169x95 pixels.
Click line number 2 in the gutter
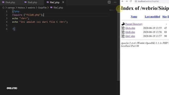7,15
